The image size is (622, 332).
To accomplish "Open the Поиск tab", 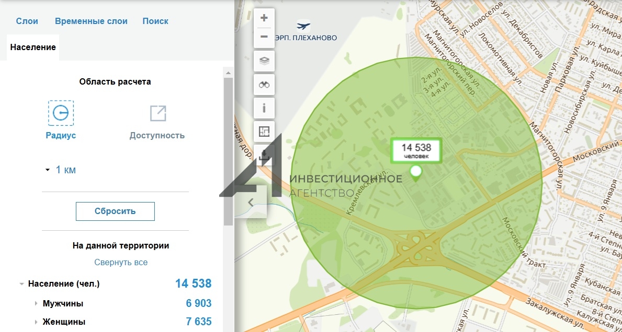I will 155,21.
